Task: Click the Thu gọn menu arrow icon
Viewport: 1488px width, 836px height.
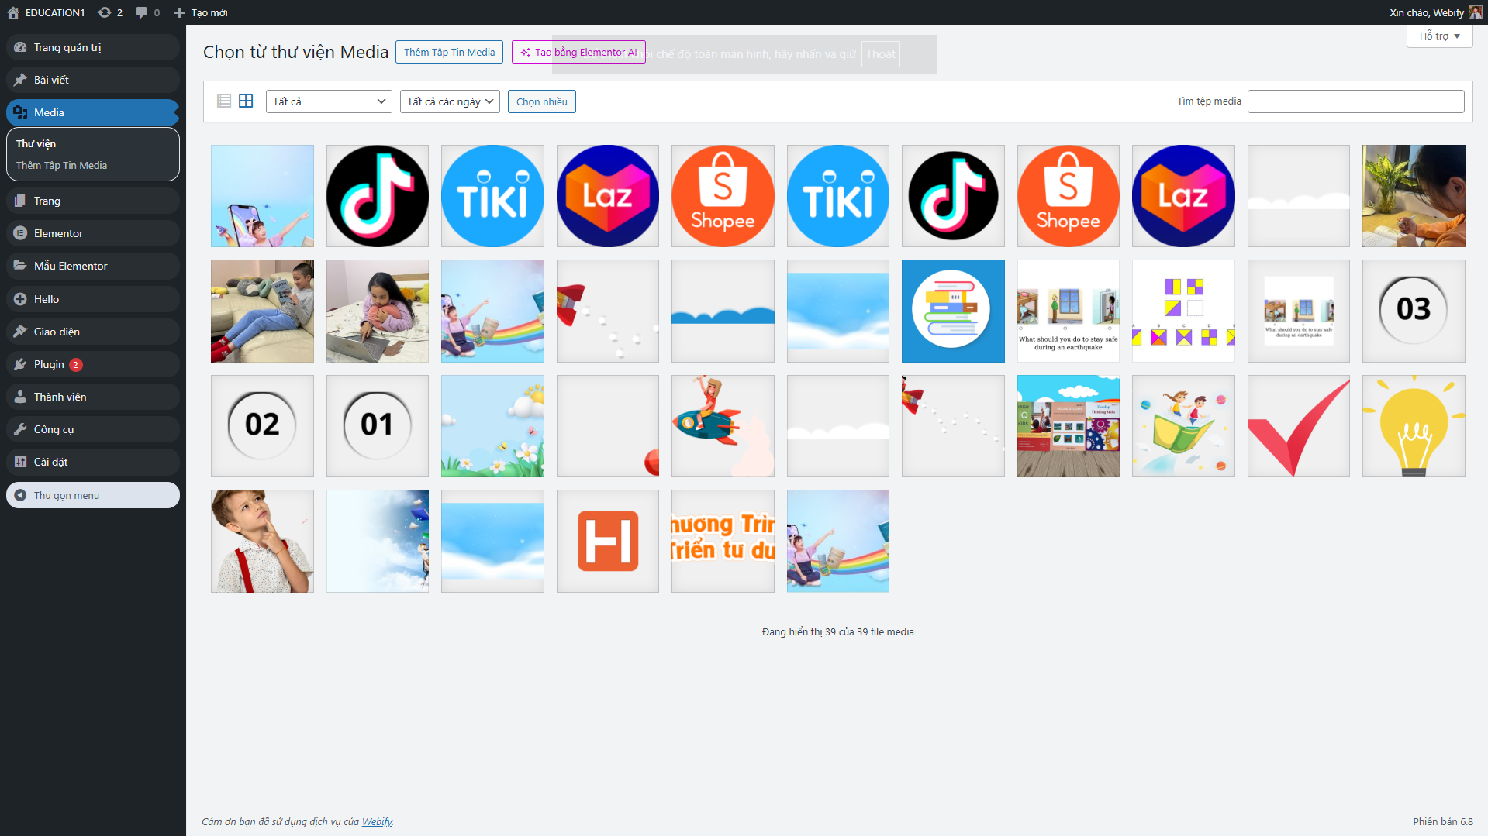Action: pos(20,495)
